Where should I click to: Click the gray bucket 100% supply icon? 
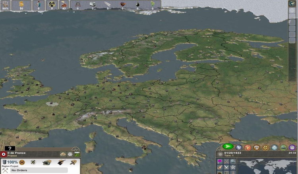4,162
